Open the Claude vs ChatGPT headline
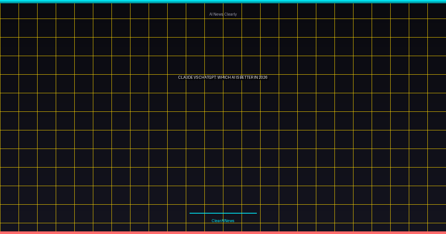 [223, 77]
